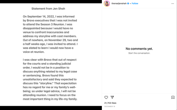Click the blank comments area above "No comments yet"
This screenshot has width=177, height=110.
tap(139, 28)
